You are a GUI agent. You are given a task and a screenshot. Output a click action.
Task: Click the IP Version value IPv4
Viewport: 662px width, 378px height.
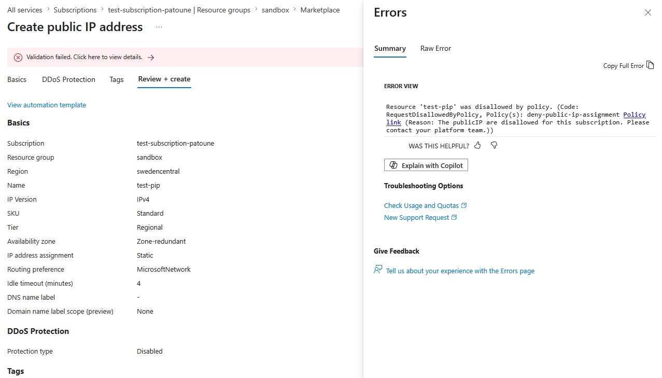(144, 199)
